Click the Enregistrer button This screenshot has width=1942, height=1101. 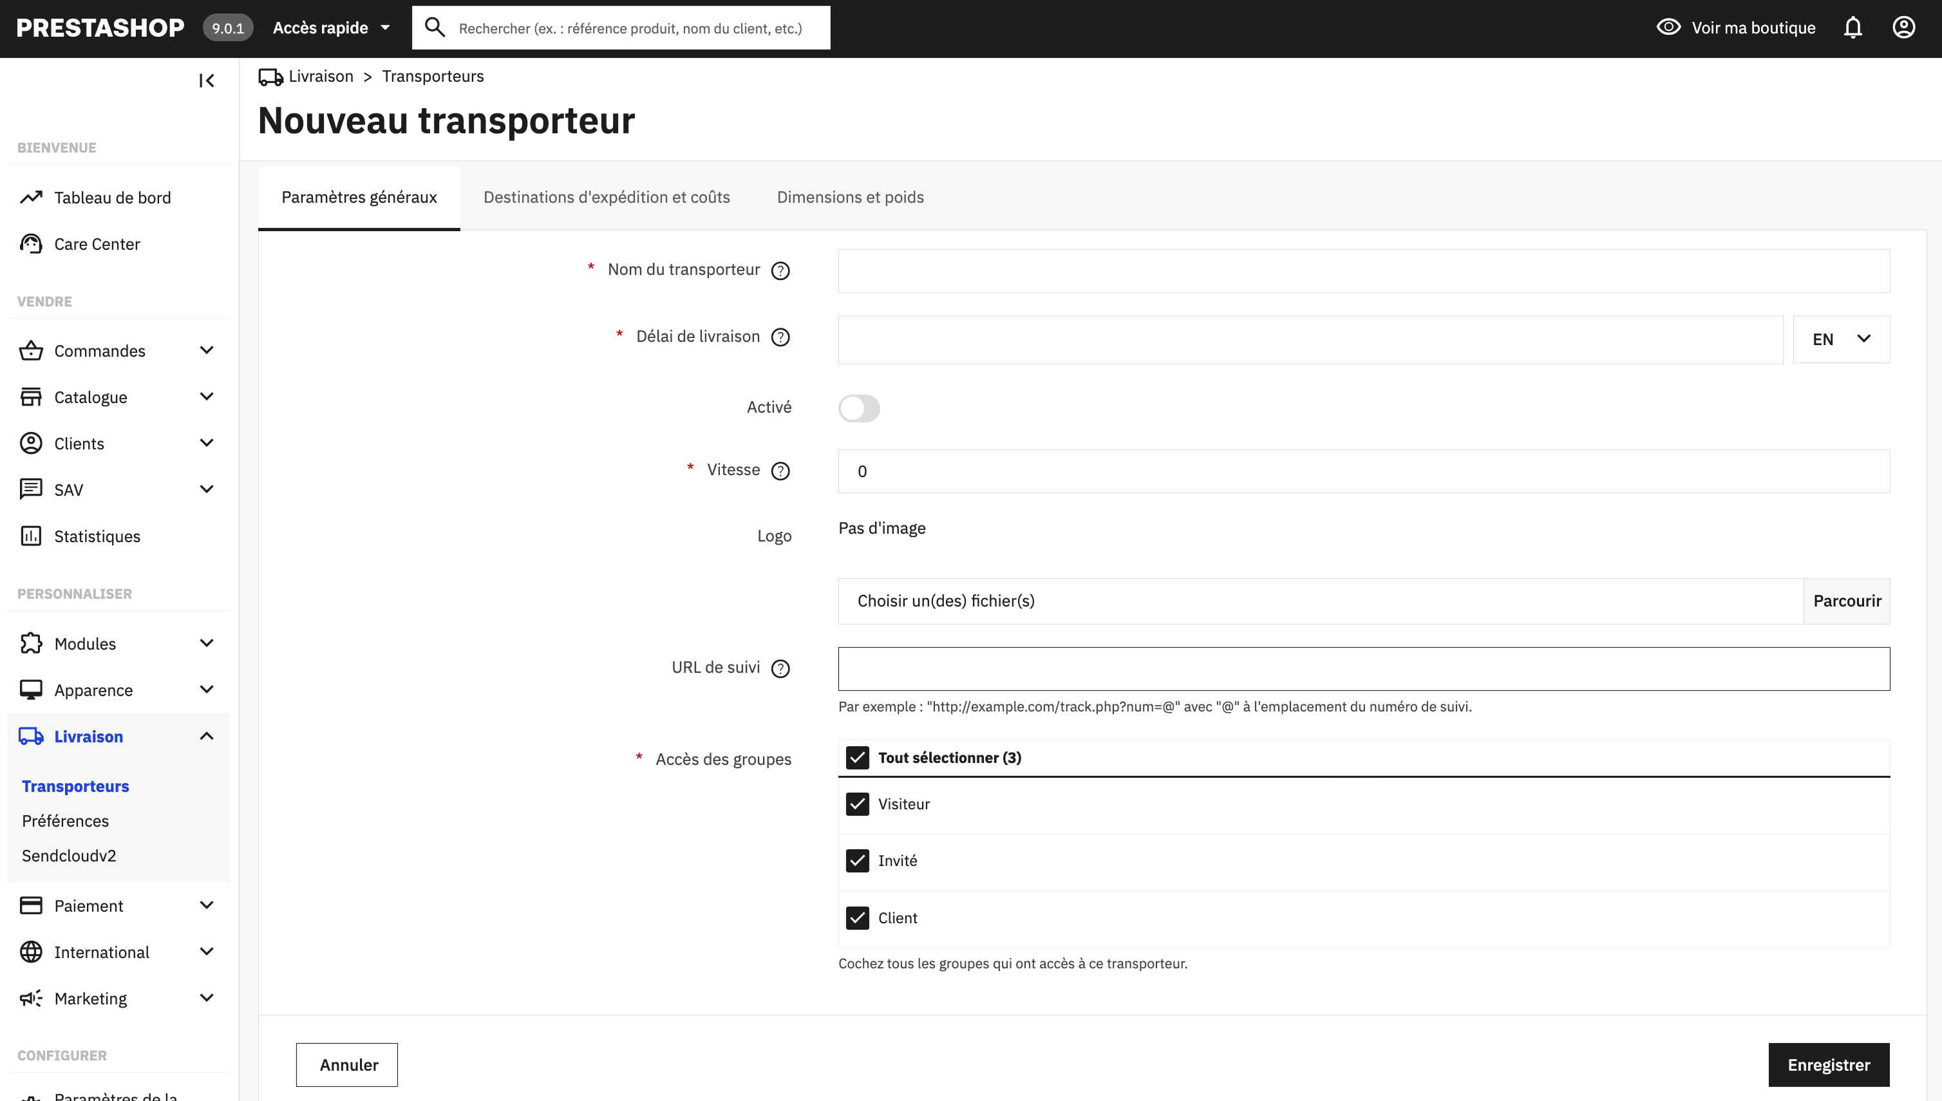(1829, 1065)
